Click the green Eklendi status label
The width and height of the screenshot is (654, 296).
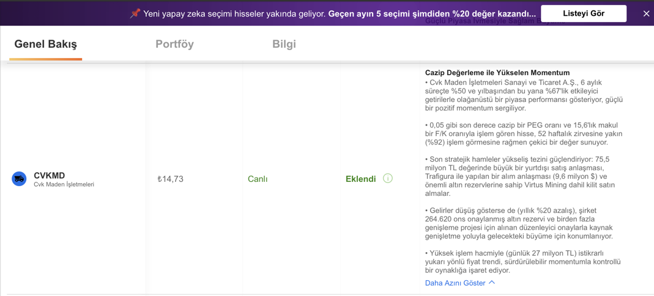click(360, 179)
